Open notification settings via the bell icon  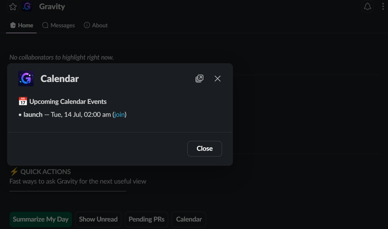pyautogui.click(x=368, y=6)
